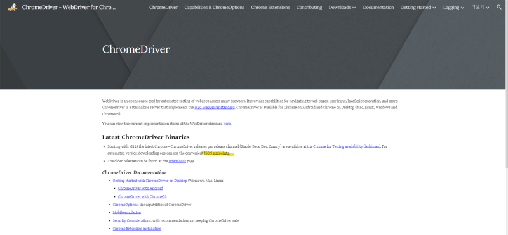Expand the 더보기 chevron arrow
This screenshot has height=235, width=508.
tap(488, 8)
